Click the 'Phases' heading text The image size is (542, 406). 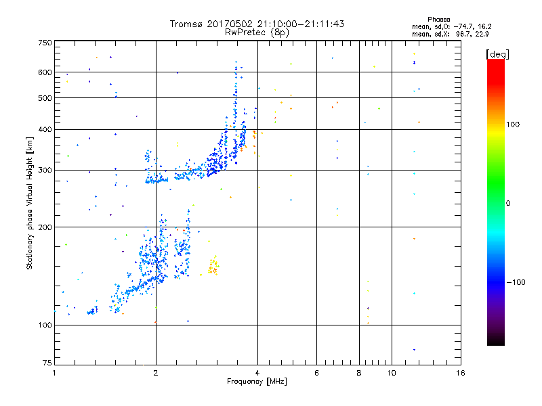pyautogui.click(x=438, y=20)
